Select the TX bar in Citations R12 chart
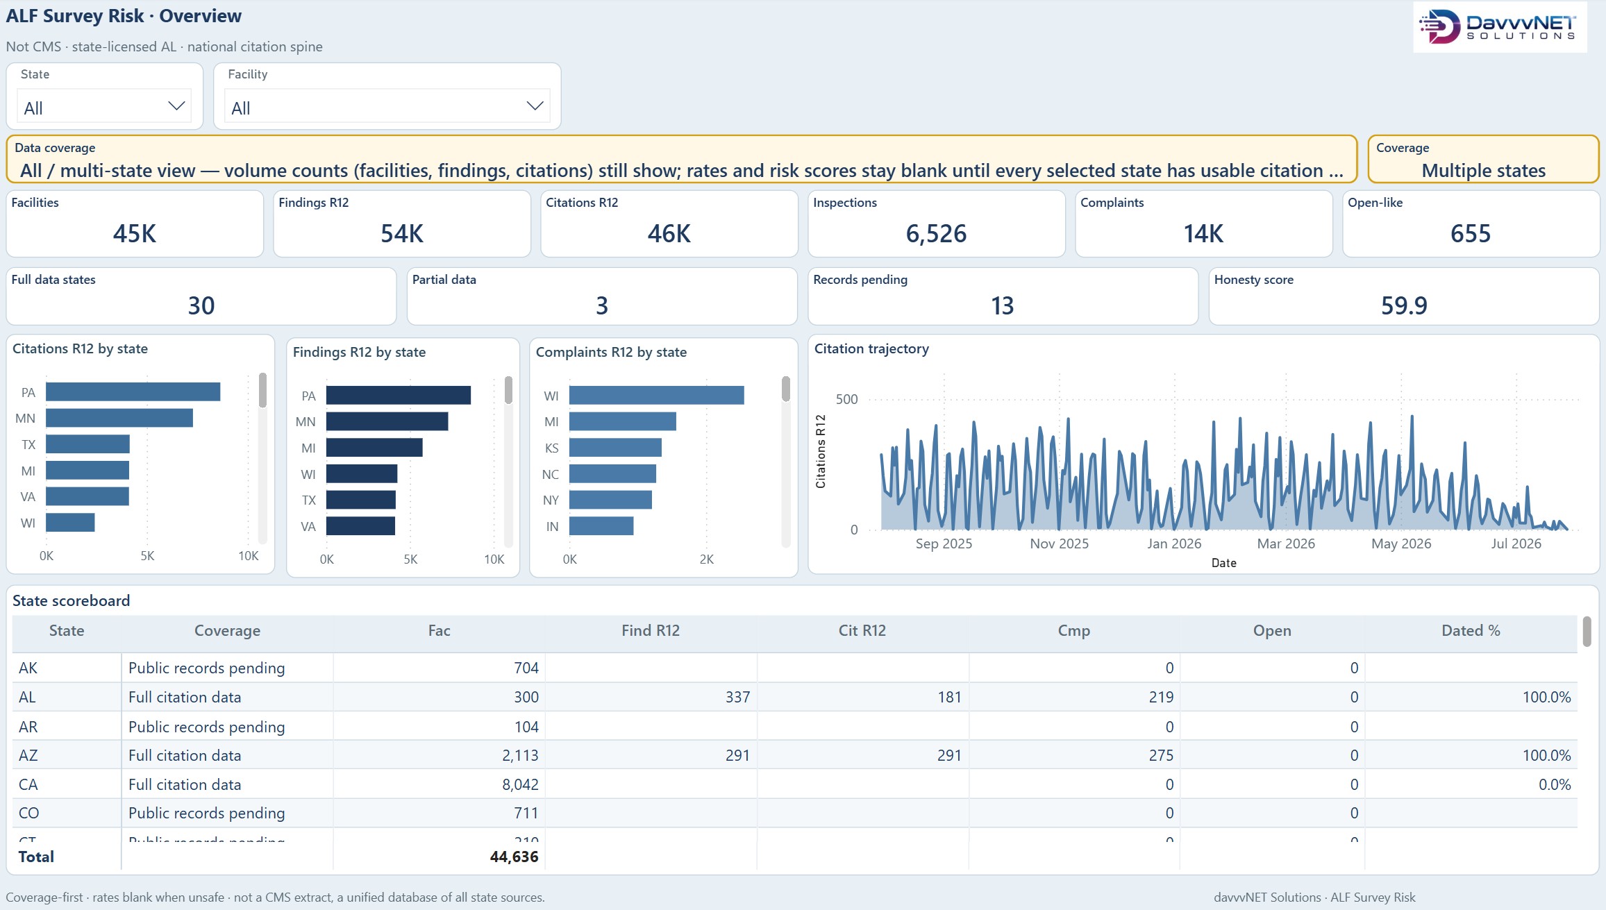Viewport: 1606px width, 910px height. click(x=88, y=444)
